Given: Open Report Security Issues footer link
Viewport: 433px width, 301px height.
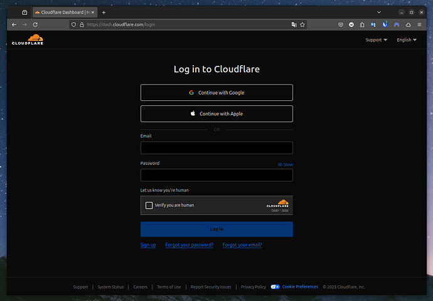Looking at the screenshot, I should (211, 287).
